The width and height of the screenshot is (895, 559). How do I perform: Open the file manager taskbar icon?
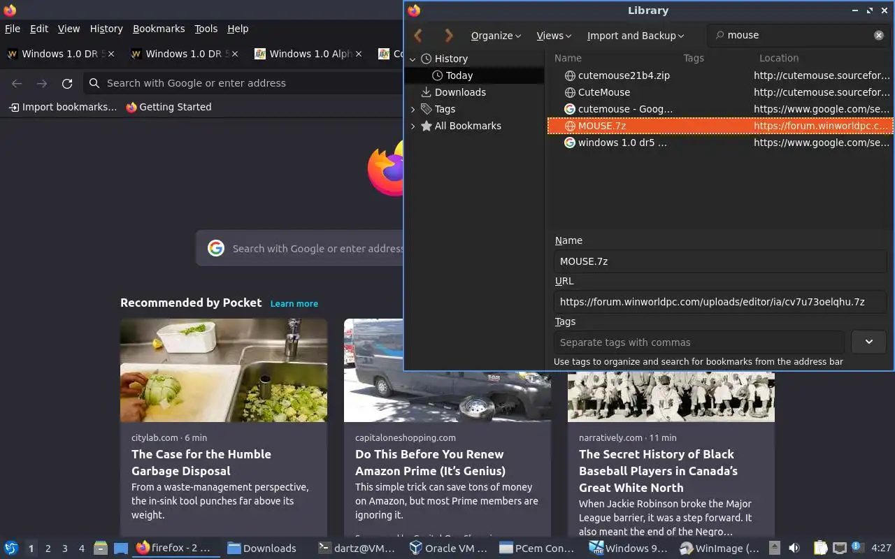click(x=101, y=549)
